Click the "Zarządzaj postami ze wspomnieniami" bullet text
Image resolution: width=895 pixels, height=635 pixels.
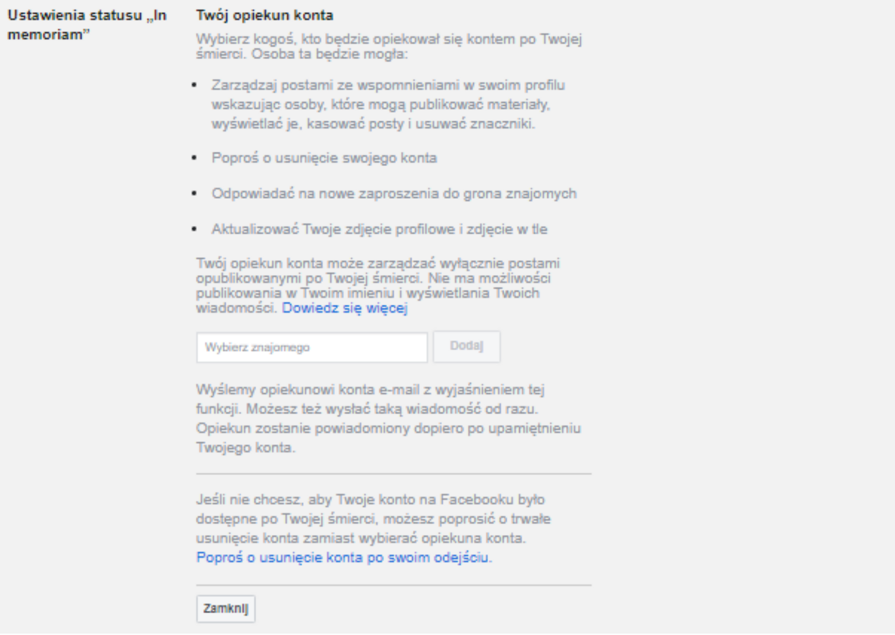click(388, 104)
